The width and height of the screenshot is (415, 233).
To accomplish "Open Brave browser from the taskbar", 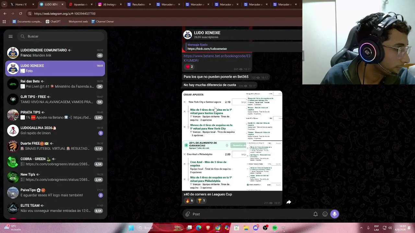I will (x=208, y=228).
